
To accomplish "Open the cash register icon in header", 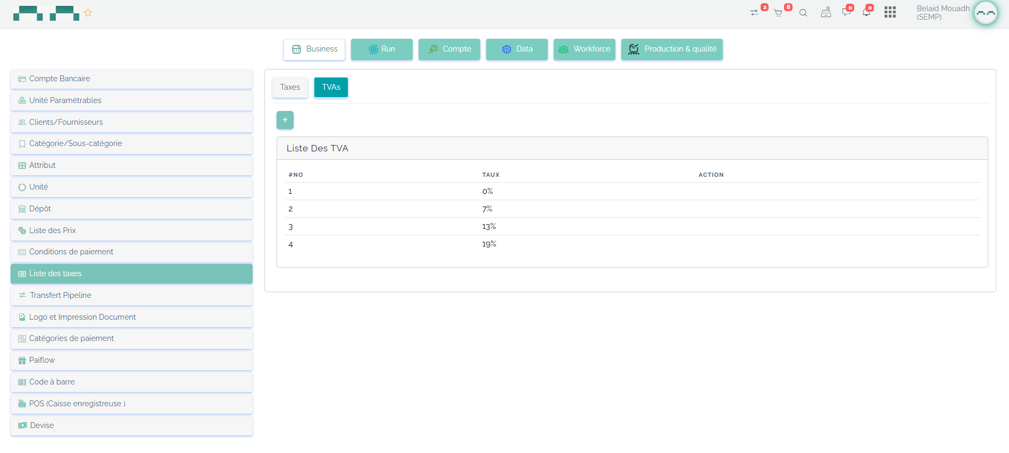I will (825, 12).
